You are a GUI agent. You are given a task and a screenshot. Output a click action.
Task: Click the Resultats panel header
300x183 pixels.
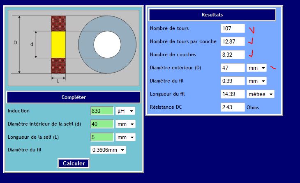coord(212,15)
